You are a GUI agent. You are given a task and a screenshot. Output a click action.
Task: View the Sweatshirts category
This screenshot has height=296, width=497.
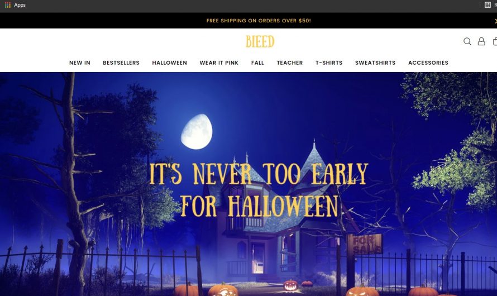click(x=375, y=63)
